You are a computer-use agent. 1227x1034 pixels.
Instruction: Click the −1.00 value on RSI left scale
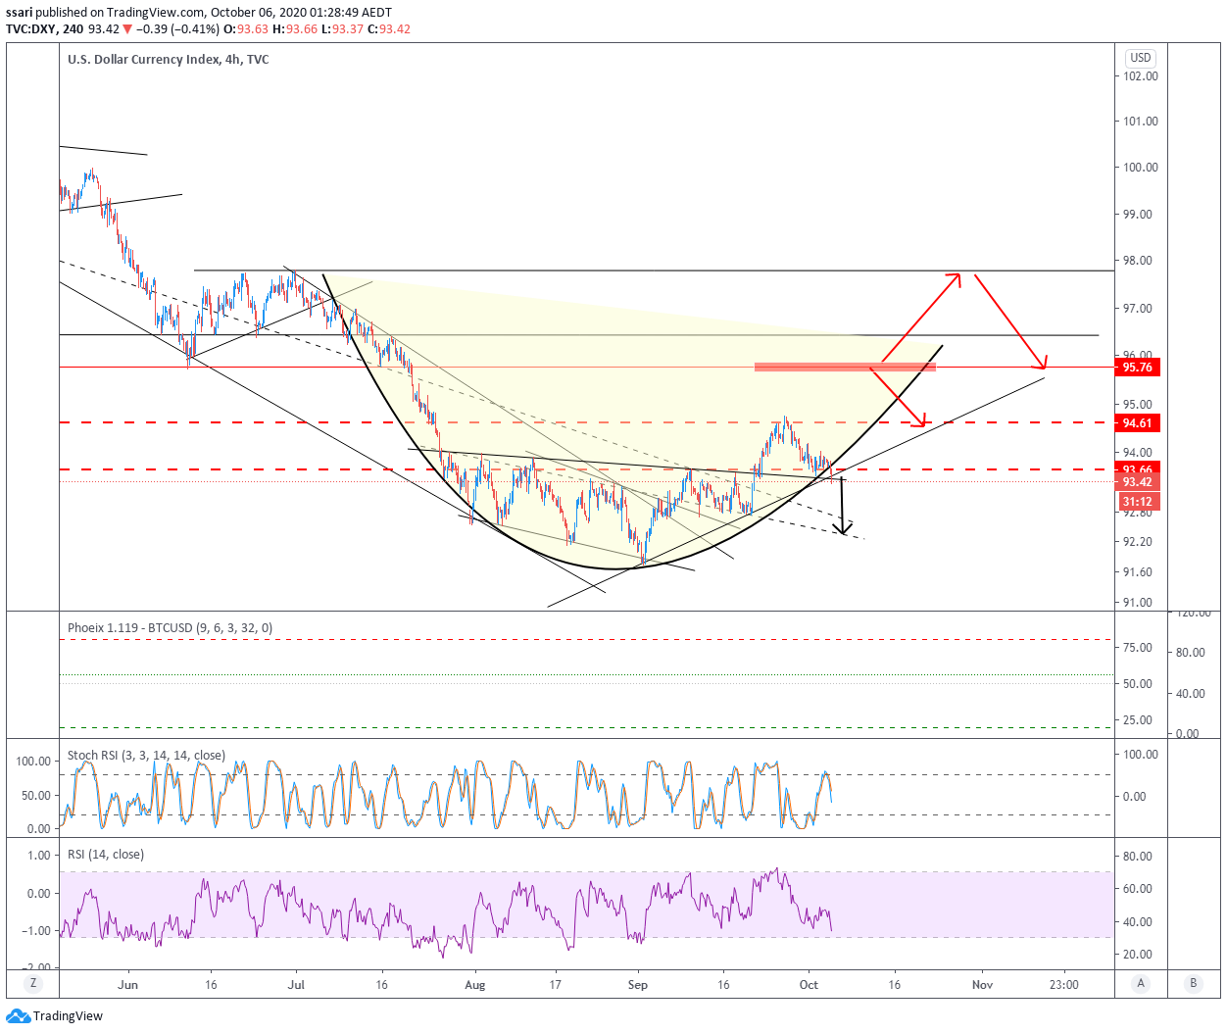tap(38, 931)
